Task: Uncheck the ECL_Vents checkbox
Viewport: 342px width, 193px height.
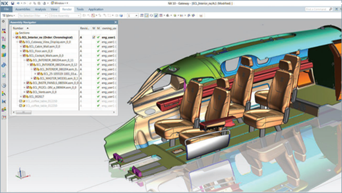Action: (28, 92)
